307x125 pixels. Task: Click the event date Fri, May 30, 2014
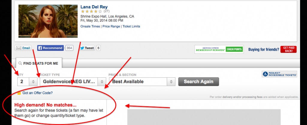[102, 20]
